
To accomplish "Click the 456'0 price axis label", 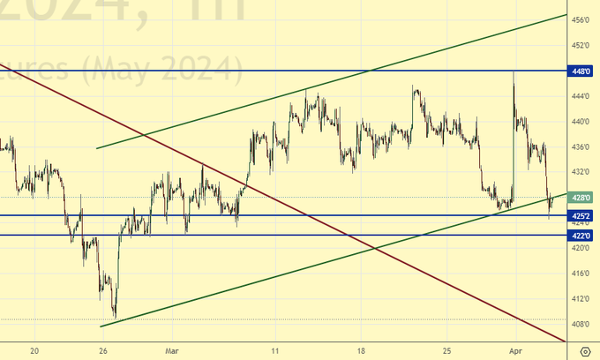I will (x=581, y=19).
